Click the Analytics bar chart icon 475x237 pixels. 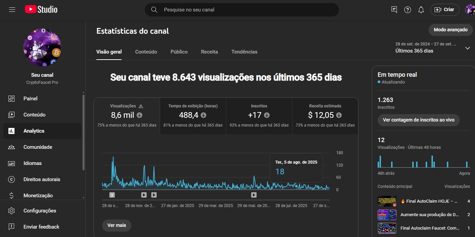pyautogui.click(x=11, y=131)
